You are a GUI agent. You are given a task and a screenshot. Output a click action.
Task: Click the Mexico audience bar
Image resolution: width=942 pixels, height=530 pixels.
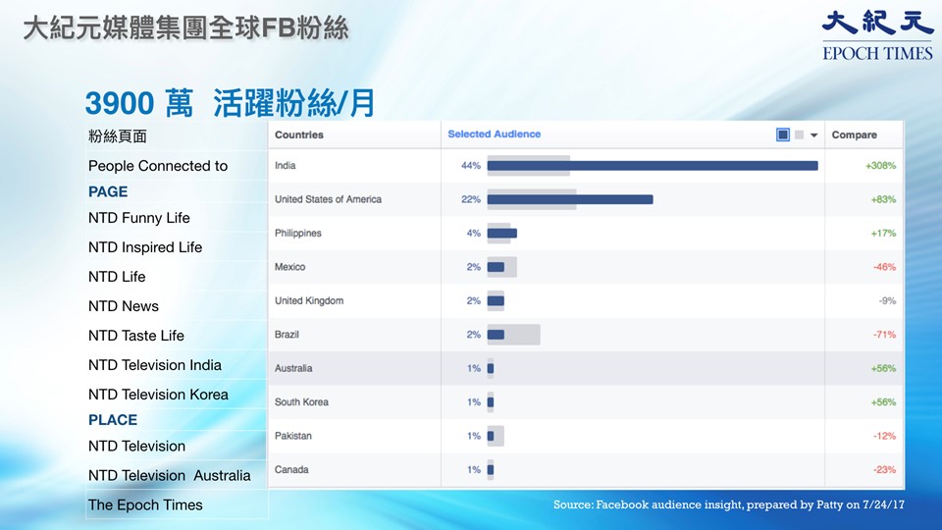click(496, 267)
